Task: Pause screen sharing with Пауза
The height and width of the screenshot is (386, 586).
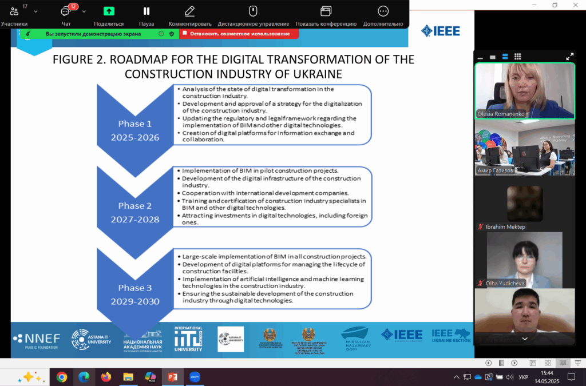Action: click(146, 15)
